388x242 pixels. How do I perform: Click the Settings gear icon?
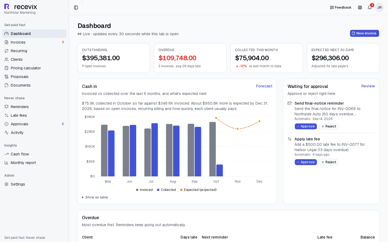click(6, 184)
